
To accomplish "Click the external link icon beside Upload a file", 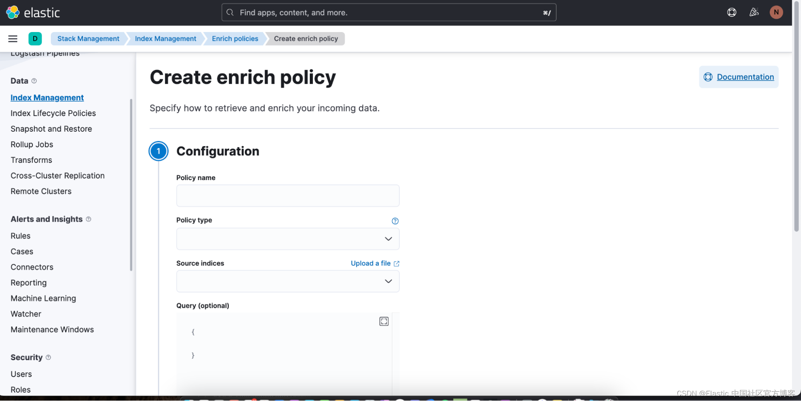I will (397, 264).
